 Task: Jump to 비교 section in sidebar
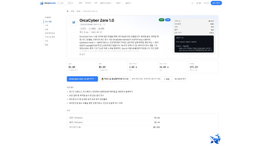click(x=47, y=41)
